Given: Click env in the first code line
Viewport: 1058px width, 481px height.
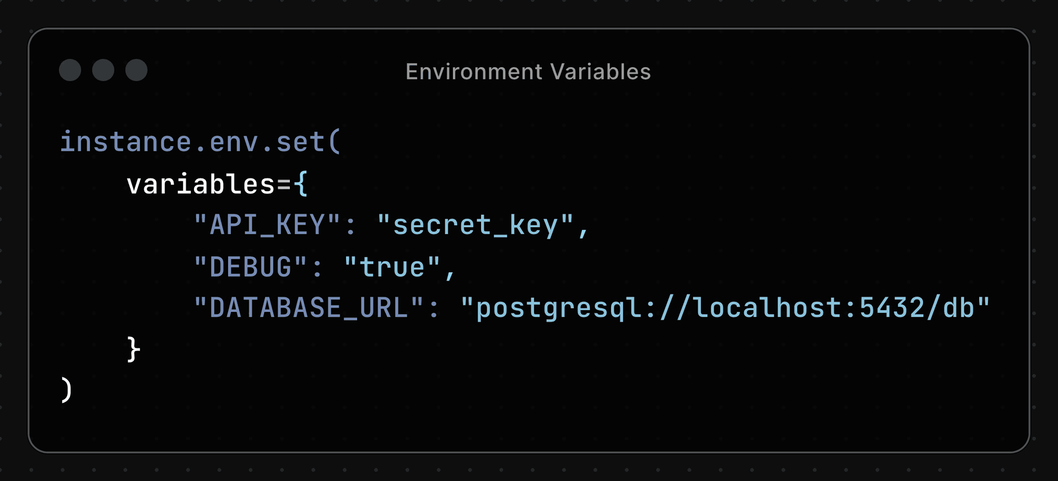Looking at the screenshot, I should click(234, 142).
